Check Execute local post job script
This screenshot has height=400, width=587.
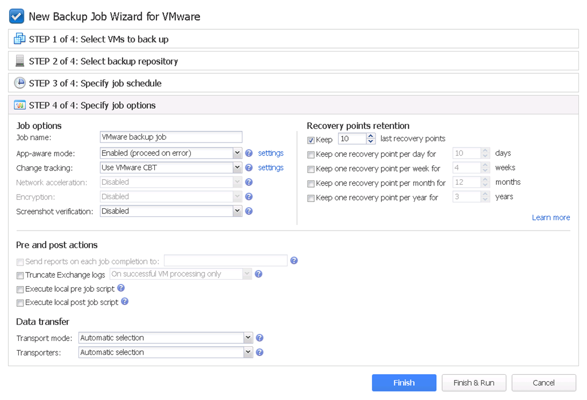(20, 303)
